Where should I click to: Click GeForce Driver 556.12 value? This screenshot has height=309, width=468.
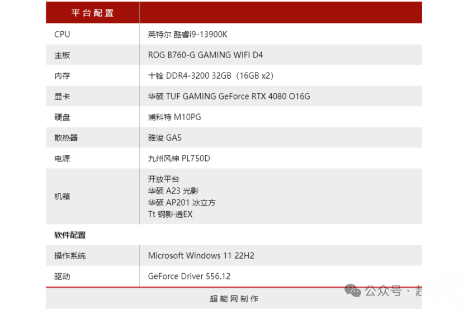coord(189,277)
